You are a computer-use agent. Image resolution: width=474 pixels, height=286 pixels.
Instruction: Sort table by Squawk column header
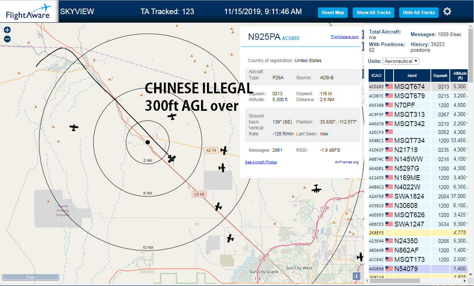pyautogui.click(x=440, y=75)
